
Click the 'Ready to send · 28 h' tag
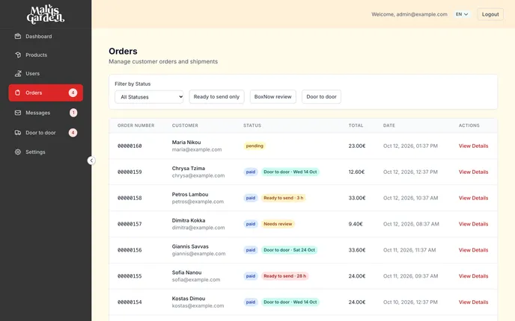(x=284, y=276)
